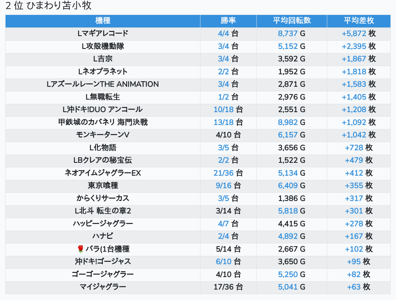396x300 pixels.
Task: Click the 平均回転数 column header
Action: point(291,21)
